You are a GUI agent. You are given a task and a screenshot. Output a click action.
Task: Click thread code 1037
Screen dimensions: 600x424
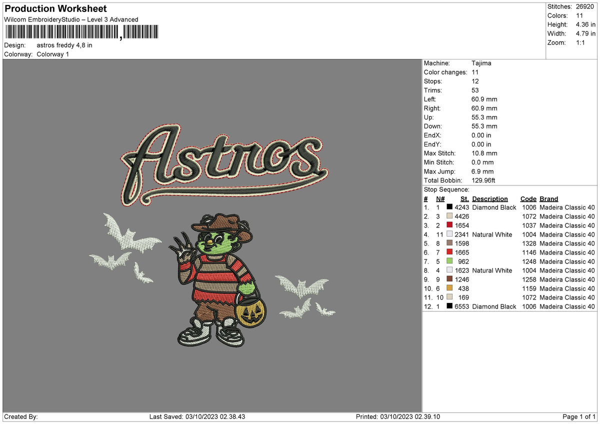(529, 225)
